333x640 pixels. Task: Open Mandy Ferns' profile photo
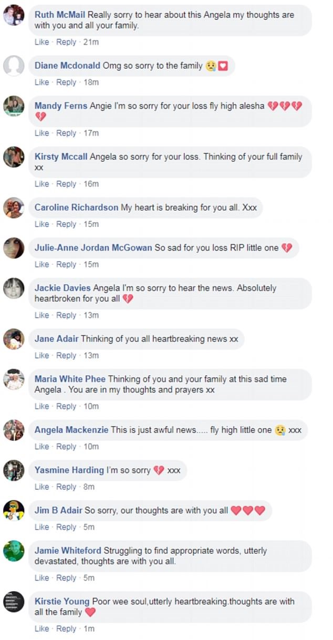(x=14, y=106)
